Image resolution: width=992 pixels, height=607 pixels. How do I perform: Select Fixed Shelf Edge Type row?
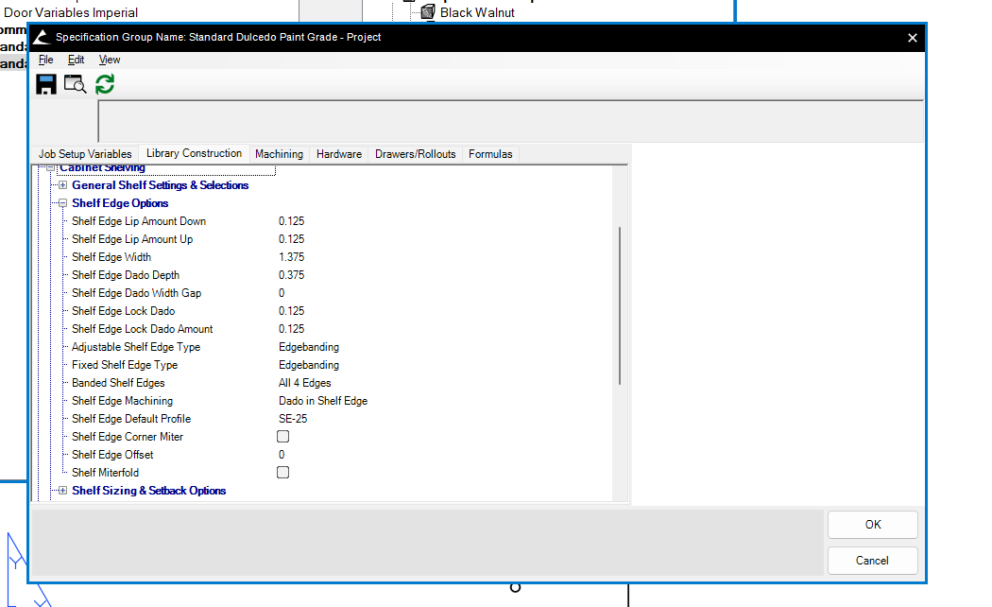pyautogui.click(x=124, y=365)
